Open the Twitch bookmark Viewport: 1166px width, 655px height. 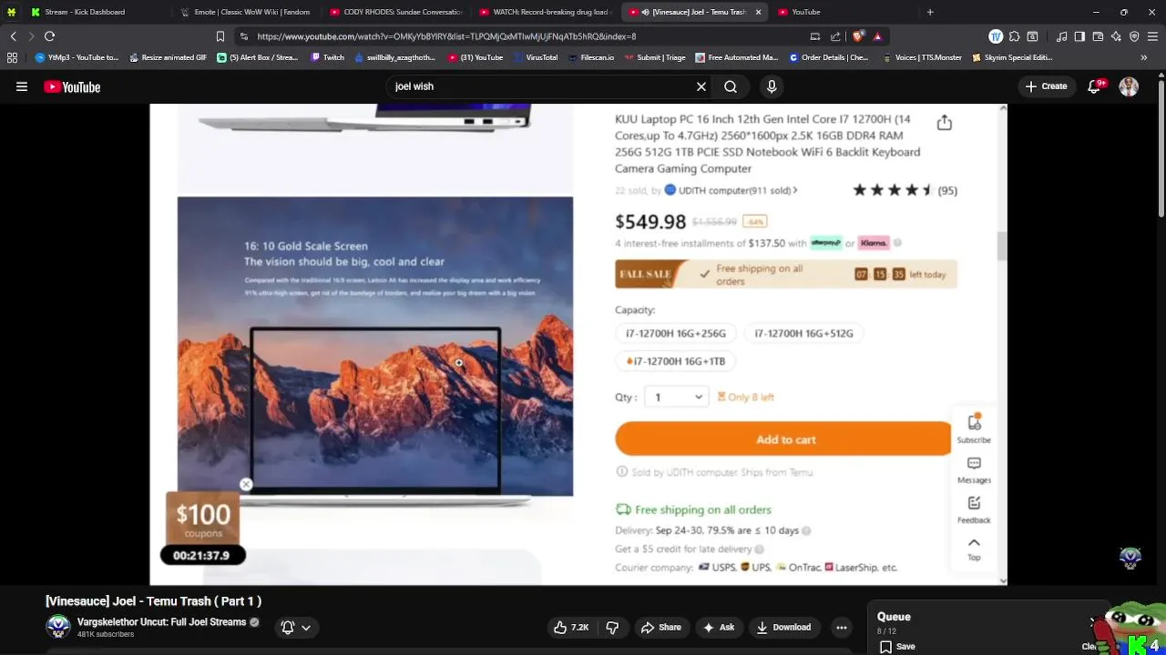pyautogui.click(x=328, y=57)
